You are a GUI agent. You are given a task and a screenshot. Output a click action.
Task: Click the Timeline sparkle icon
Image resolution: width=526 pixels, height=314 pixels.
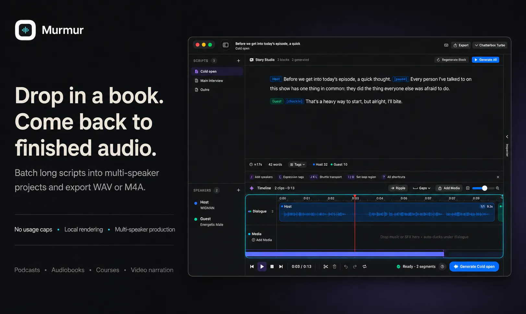(252, 188)
